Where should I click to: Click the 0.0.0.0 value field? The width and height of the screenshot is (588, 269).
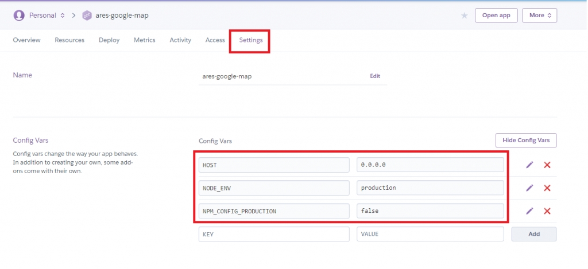pyautogui.click(x=431, y=165)
